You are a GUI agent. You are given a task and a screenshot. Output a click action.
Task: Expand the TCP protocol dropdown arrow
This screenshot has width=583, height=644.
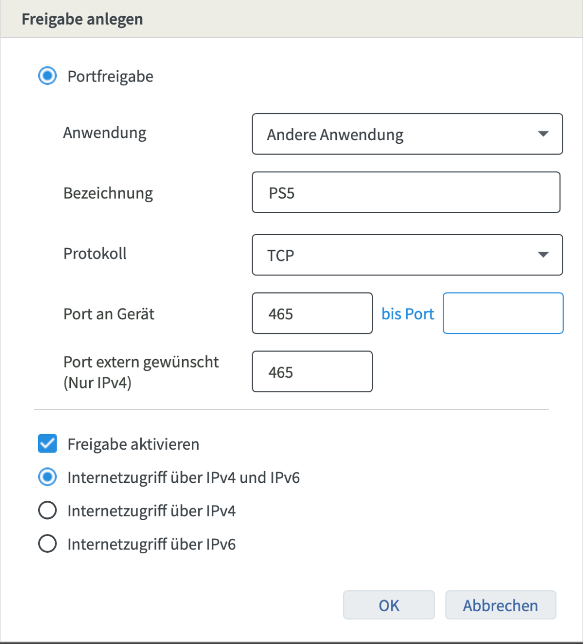[543, 255]
